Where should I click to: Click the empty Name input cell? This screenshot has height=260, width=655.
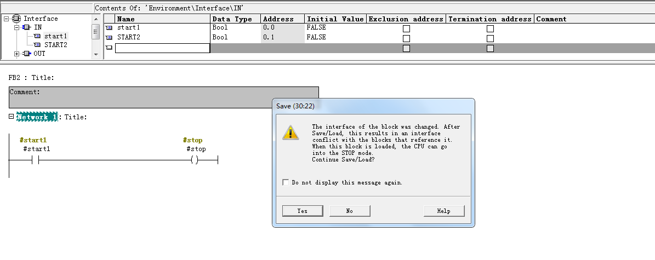tap(162, 48)
